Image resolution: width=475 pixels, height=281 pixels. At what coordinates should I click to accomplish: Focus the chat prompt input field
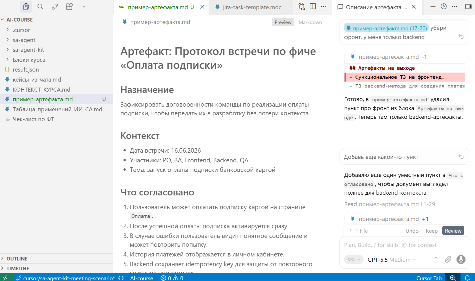(x=404, y=245)
